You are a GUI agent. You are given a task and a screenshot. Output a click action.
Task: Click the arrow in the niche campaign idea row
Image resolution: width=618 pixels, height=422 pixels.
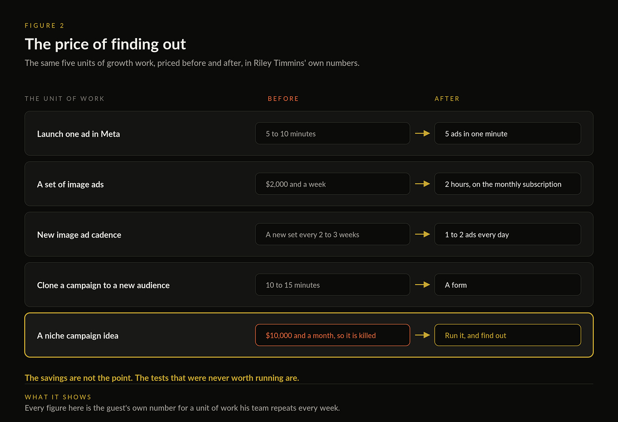coord(422,335)
